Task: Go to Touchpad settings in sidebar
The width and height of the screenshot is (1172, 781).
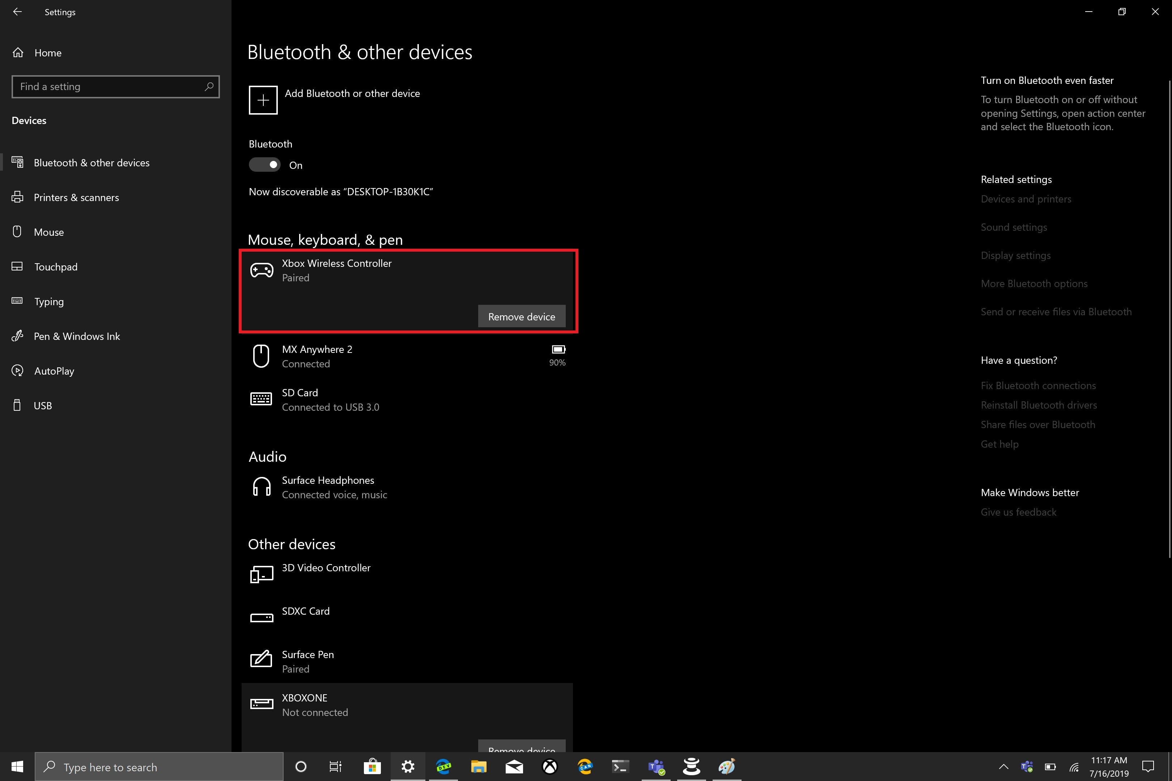Action: pyautogui.click(x=56, y=267)
